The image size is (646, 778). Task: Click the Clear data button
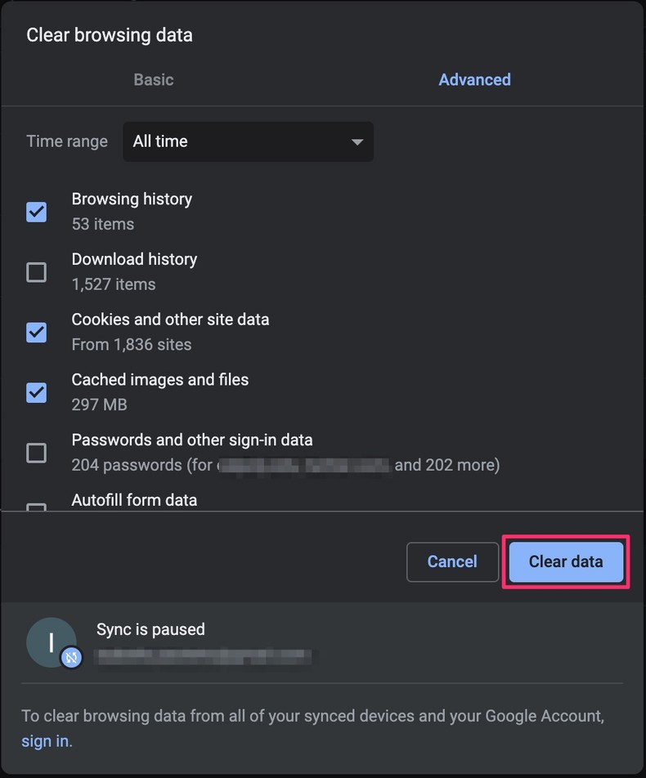pyautogui.click(x=566, y=561)
